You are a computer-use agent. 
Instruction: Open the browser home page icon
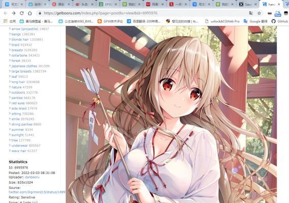[x=30, y=13]
